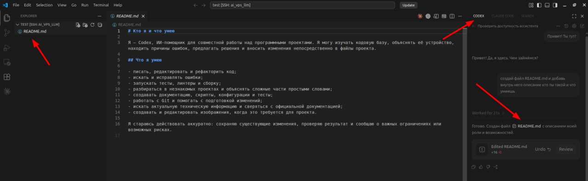588x181 pixels.
Task: Expand the 'Worked for 21s' details
Action: pos(488,113)
